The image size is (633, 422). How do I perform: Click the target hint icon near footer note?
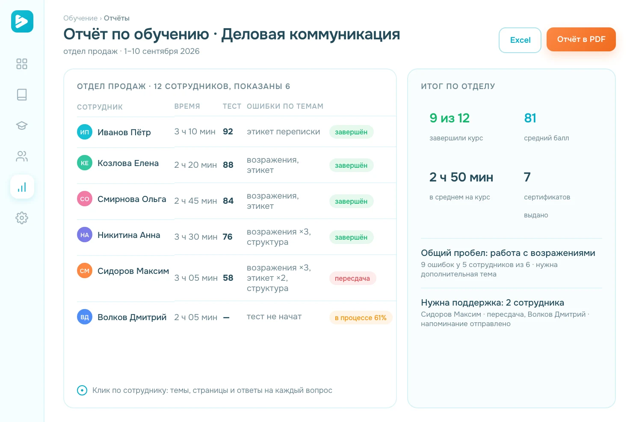pos(82,390)
